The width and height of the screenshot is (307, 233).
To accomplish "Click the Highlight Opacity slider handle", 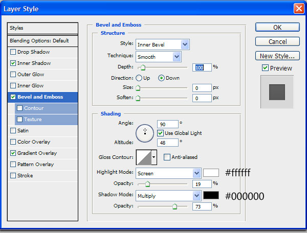I will 148,184.
